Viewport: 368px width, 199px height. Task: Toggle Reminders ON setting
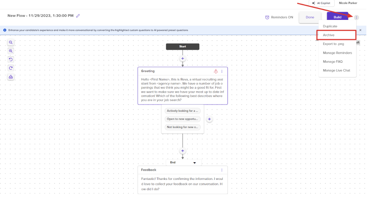[279, 17]
